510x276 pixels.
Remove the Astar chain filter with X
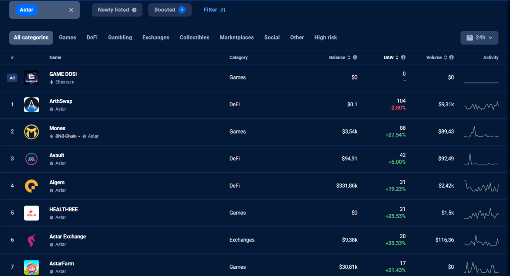click(71, 10)
